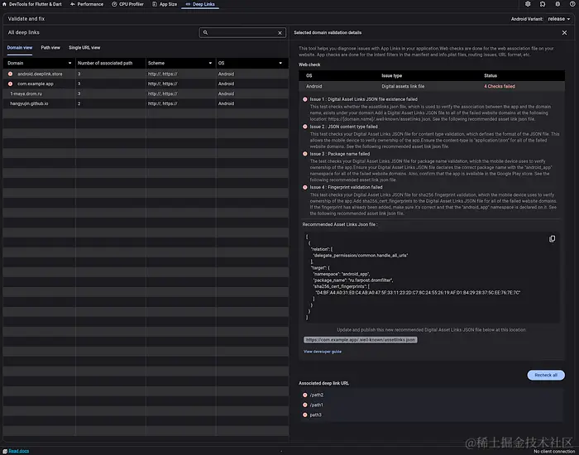Click the No client connection status
Viewport: 579px width, 455px height.
554,452
